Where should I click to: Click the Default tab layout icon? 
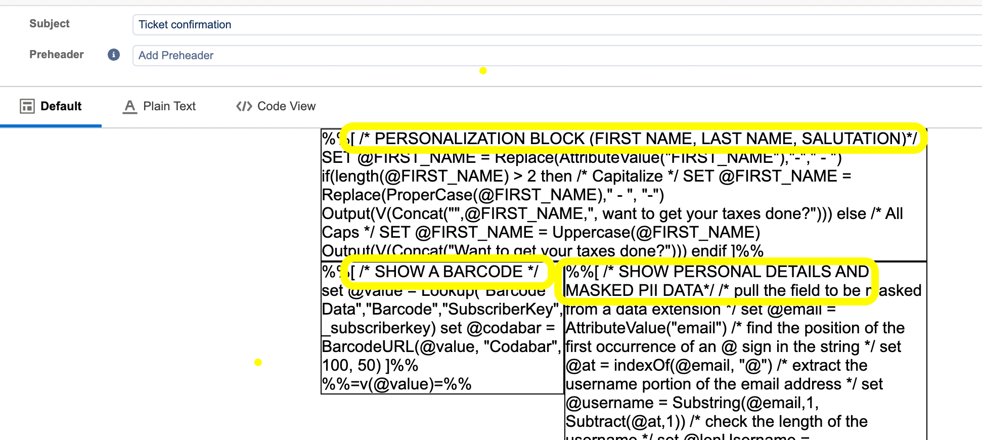click(27, 106)
